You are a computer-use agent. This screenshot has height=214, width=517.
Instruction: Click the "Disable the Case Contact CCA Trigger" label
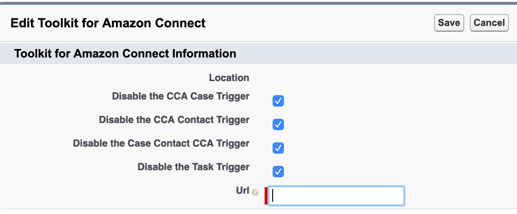coord(161,143)
